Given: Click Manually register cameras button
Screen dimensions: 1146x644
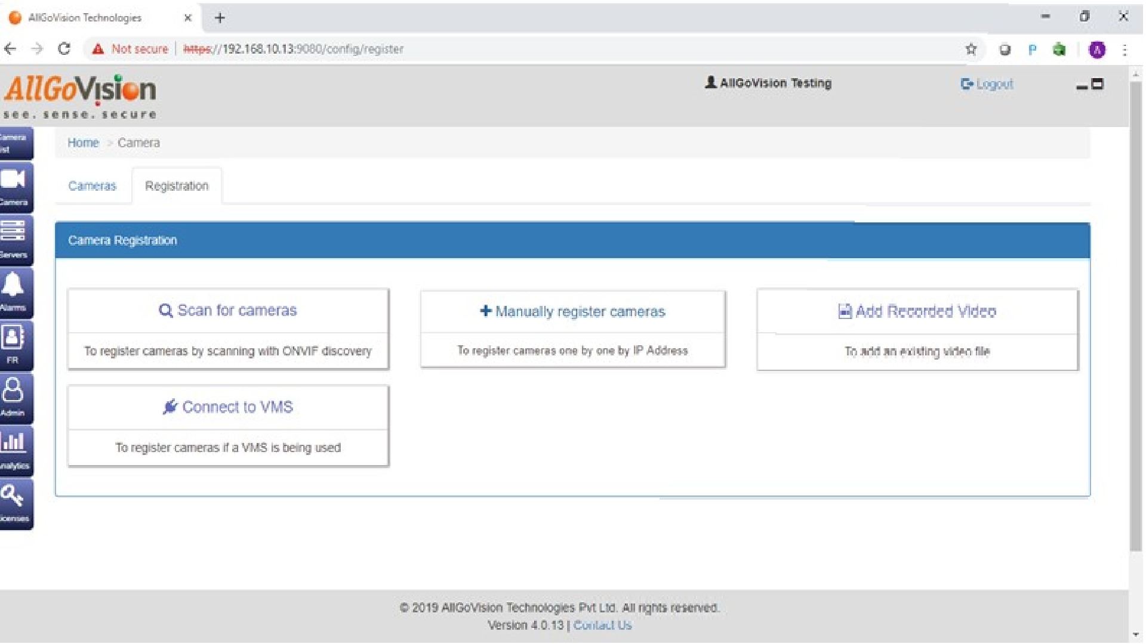Looking at the screenshot, I should tap(572, 311).
